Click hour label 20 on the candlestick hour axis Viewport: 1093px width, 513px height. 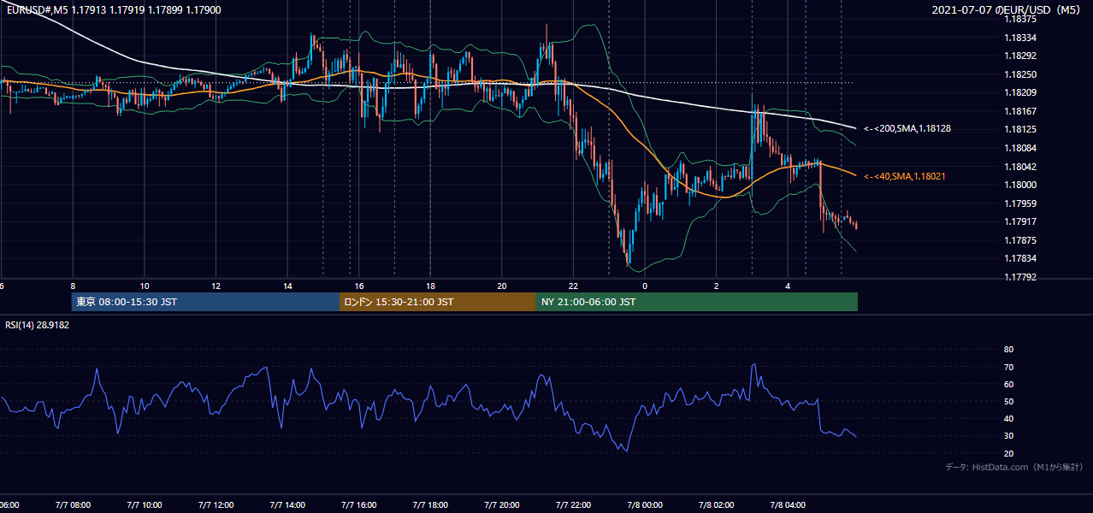click(x=502, y=286)
